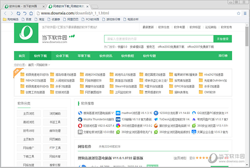Open the 最新更新 top link

point(148,27)
